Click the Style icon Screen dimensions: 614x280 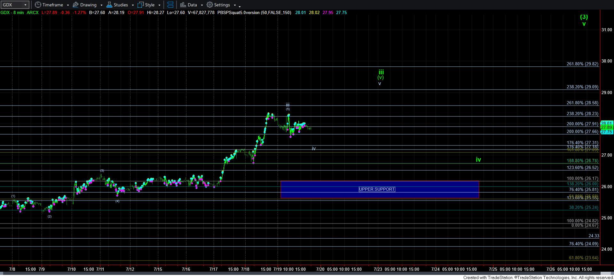pyautogui.click(x=140, y=5)
